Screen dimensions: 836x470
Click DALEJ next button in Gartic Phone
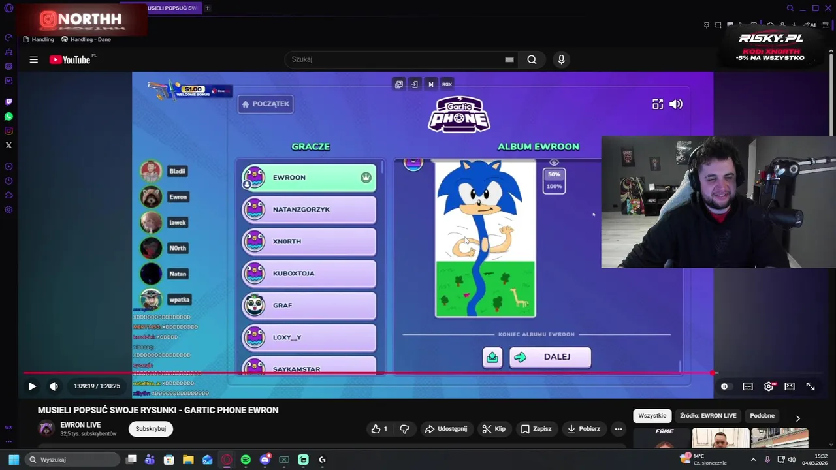[x=550, y=357]
